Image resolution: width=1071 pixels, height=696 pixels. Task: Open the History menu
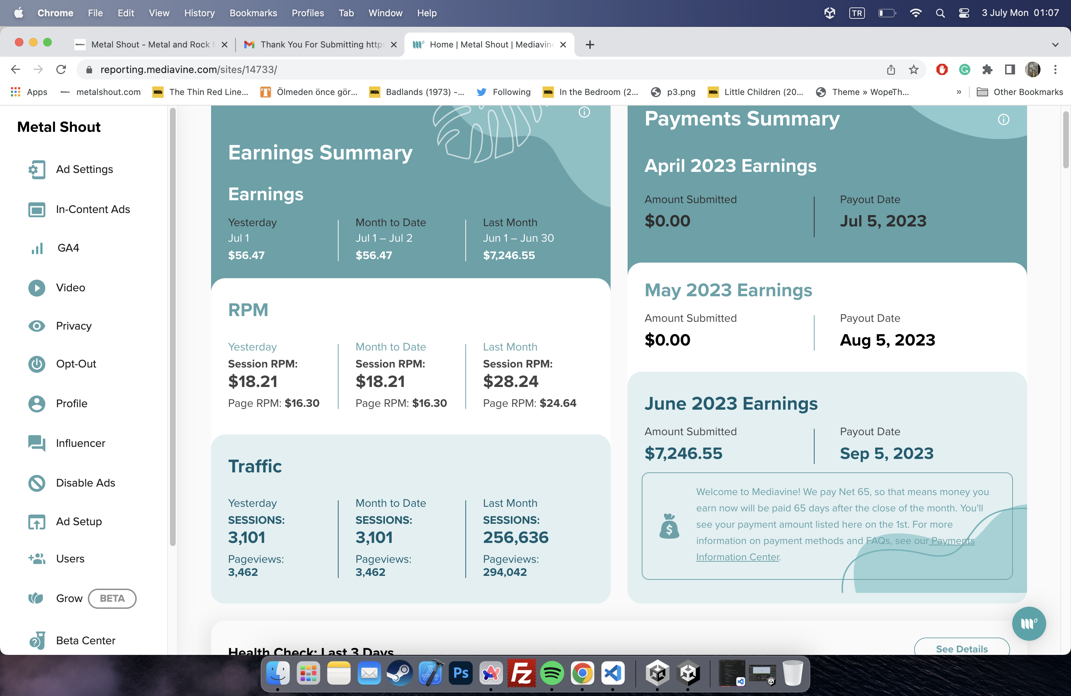pos(199,13)
